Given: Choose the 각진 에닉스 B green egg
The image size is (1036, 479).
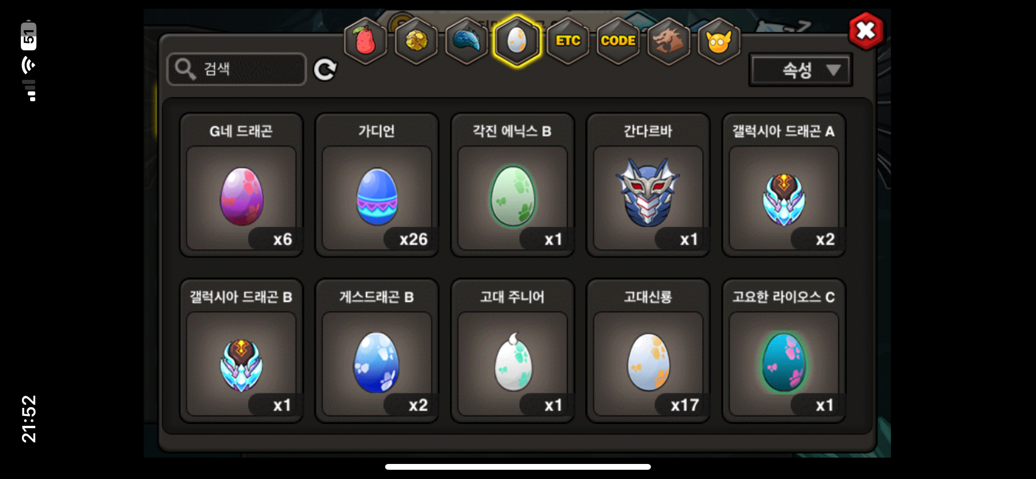Looking at the screenshot, I should pos(512,185).
